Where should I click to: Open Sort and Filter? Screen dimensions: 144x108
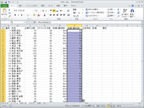click(x=125, y=13)
